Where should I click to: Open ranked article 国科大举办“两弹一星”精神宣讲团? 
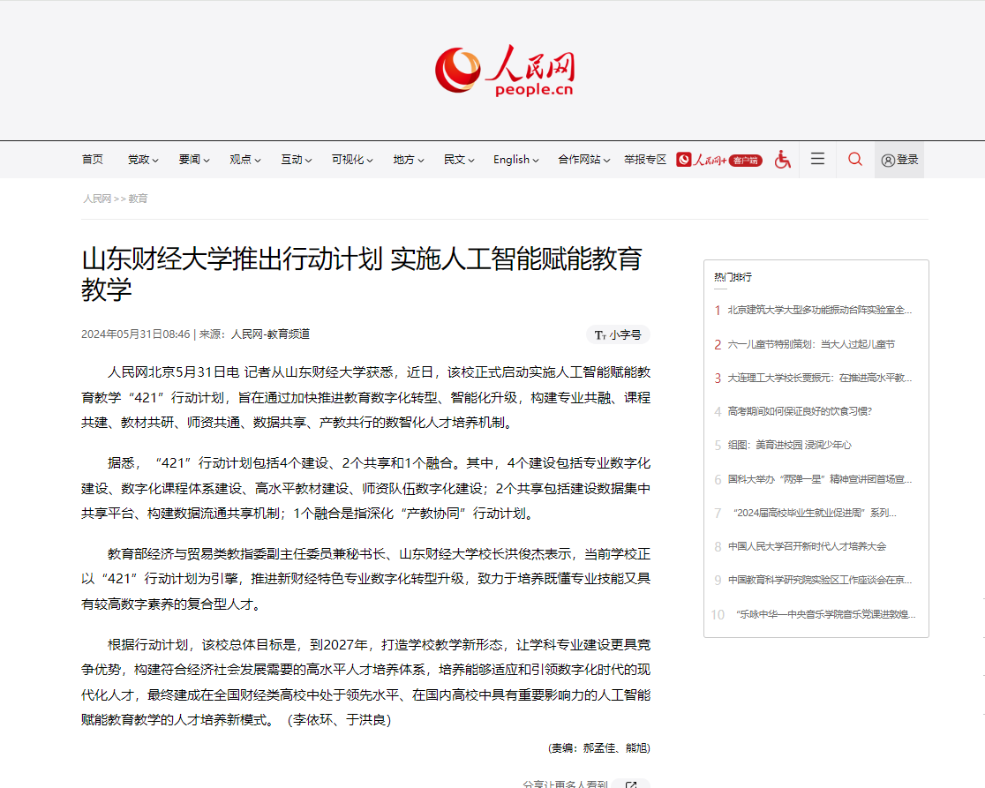[820, 479]
